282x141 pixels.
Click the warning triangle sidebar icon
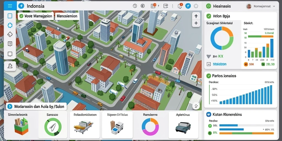click(x=10, y=66)
